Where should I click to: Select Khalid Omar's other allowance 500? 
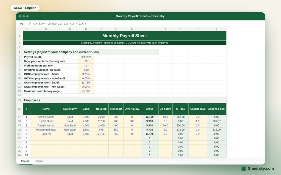click(132, 121)
